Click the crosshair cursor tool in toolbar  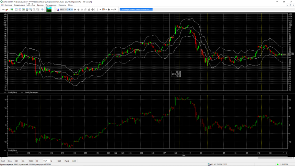pyautogui.click(x=69, y=10)
